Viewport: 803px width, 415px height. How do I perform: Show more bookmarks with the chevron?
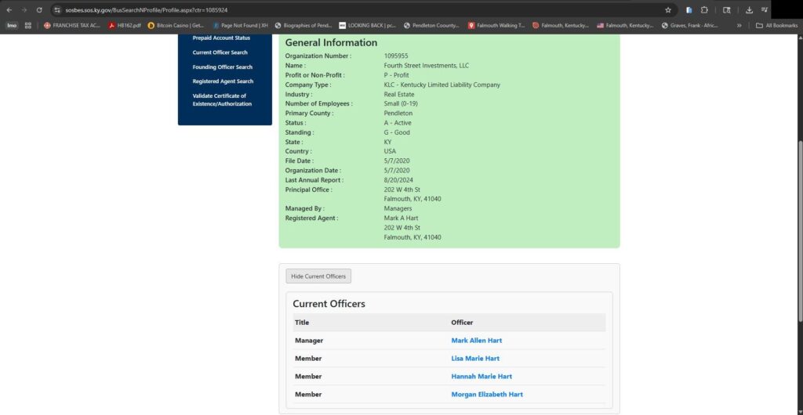click(739, 25)
